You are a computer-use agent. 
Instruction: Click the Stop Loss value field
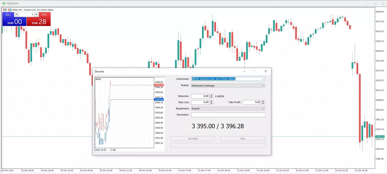pos(200,102)
